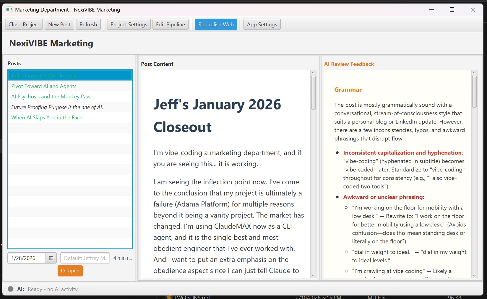Click the scroll-up arrow on Post Content scrollbar

pyautogui.click(x=313, y=72)
